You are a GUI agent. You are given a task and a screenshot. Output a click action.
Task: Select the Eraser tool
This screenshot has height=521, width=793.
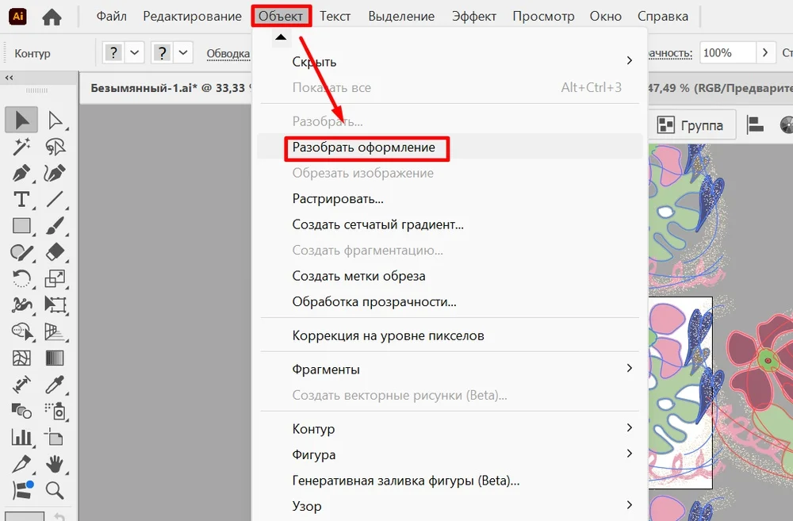pyautogui.click(x=56, y=252)
